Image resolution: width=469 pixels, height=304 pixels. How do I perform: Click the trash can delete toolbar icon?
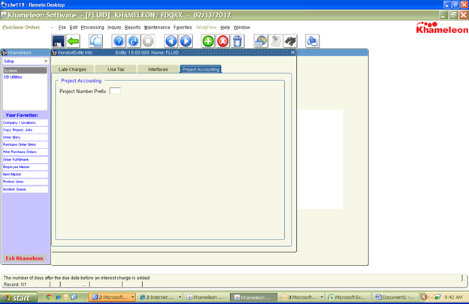(x=238, y=41)
